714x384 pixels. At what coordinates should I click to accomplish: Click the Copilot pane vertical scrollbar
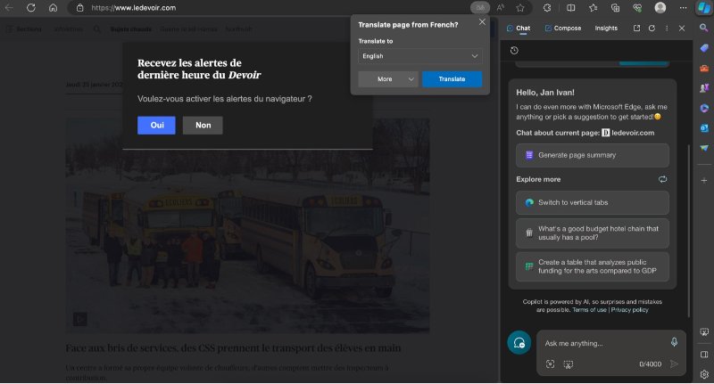pos(689,231)
